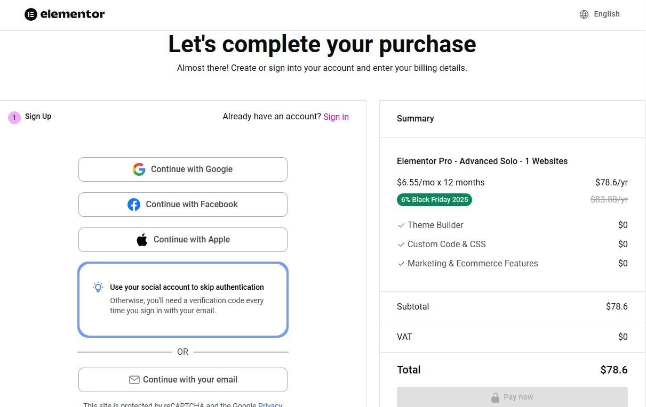Click the Apple icon on its sign-up button
This screenshot has height=407, width=646.
(x=141, y=239)
